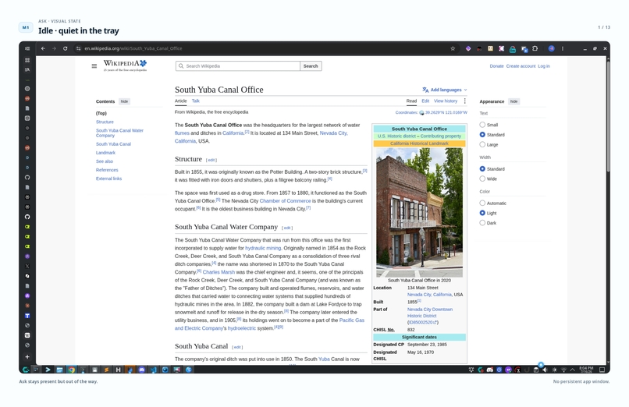
Task: Select Automatic color mode
Action: tap(482, 203)
